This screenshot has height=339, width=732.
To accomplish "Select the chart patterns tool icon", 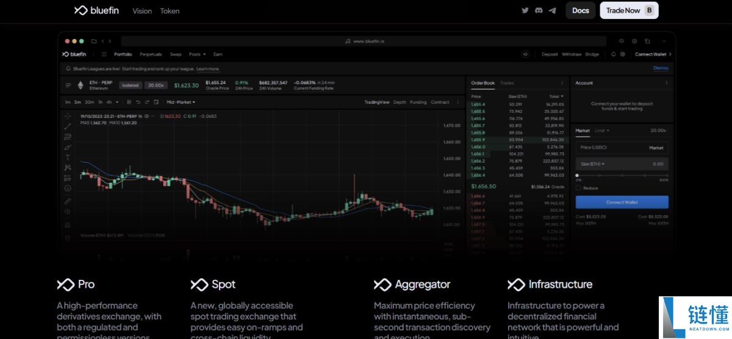I will (x=68, y=168).
